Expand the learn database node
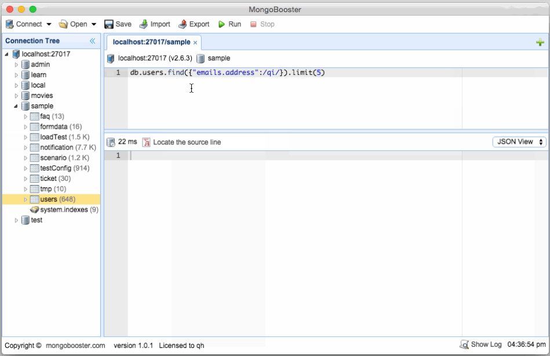550x356 pixels. coord(16,75)
